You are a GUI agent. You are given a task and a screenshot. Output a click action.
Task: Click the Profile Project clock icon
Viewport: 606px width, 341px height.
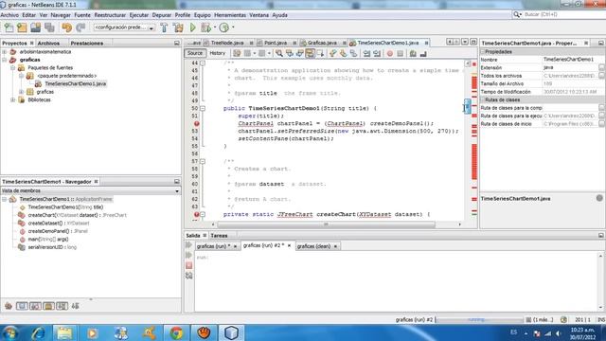coord(224,27)
